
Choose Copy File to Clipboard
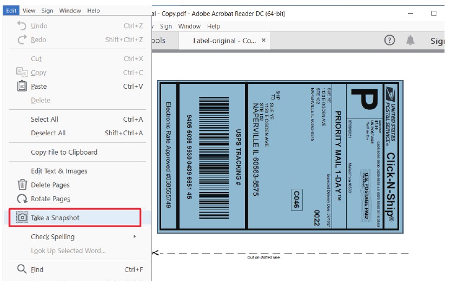[x=78, y=152]
